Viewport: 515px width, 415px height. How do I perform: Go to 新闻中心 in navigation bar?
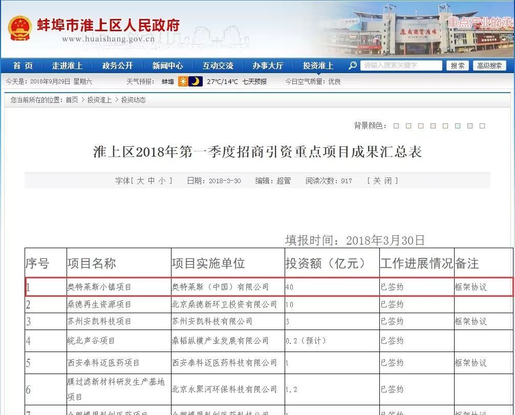point(167,65)
